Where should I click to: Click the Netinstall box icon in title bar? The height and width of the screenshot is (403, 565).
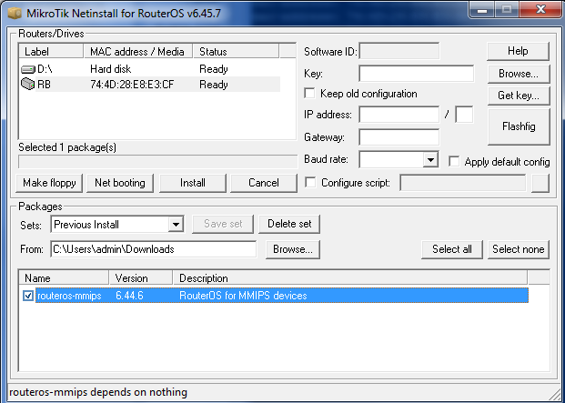click(15, 14)
